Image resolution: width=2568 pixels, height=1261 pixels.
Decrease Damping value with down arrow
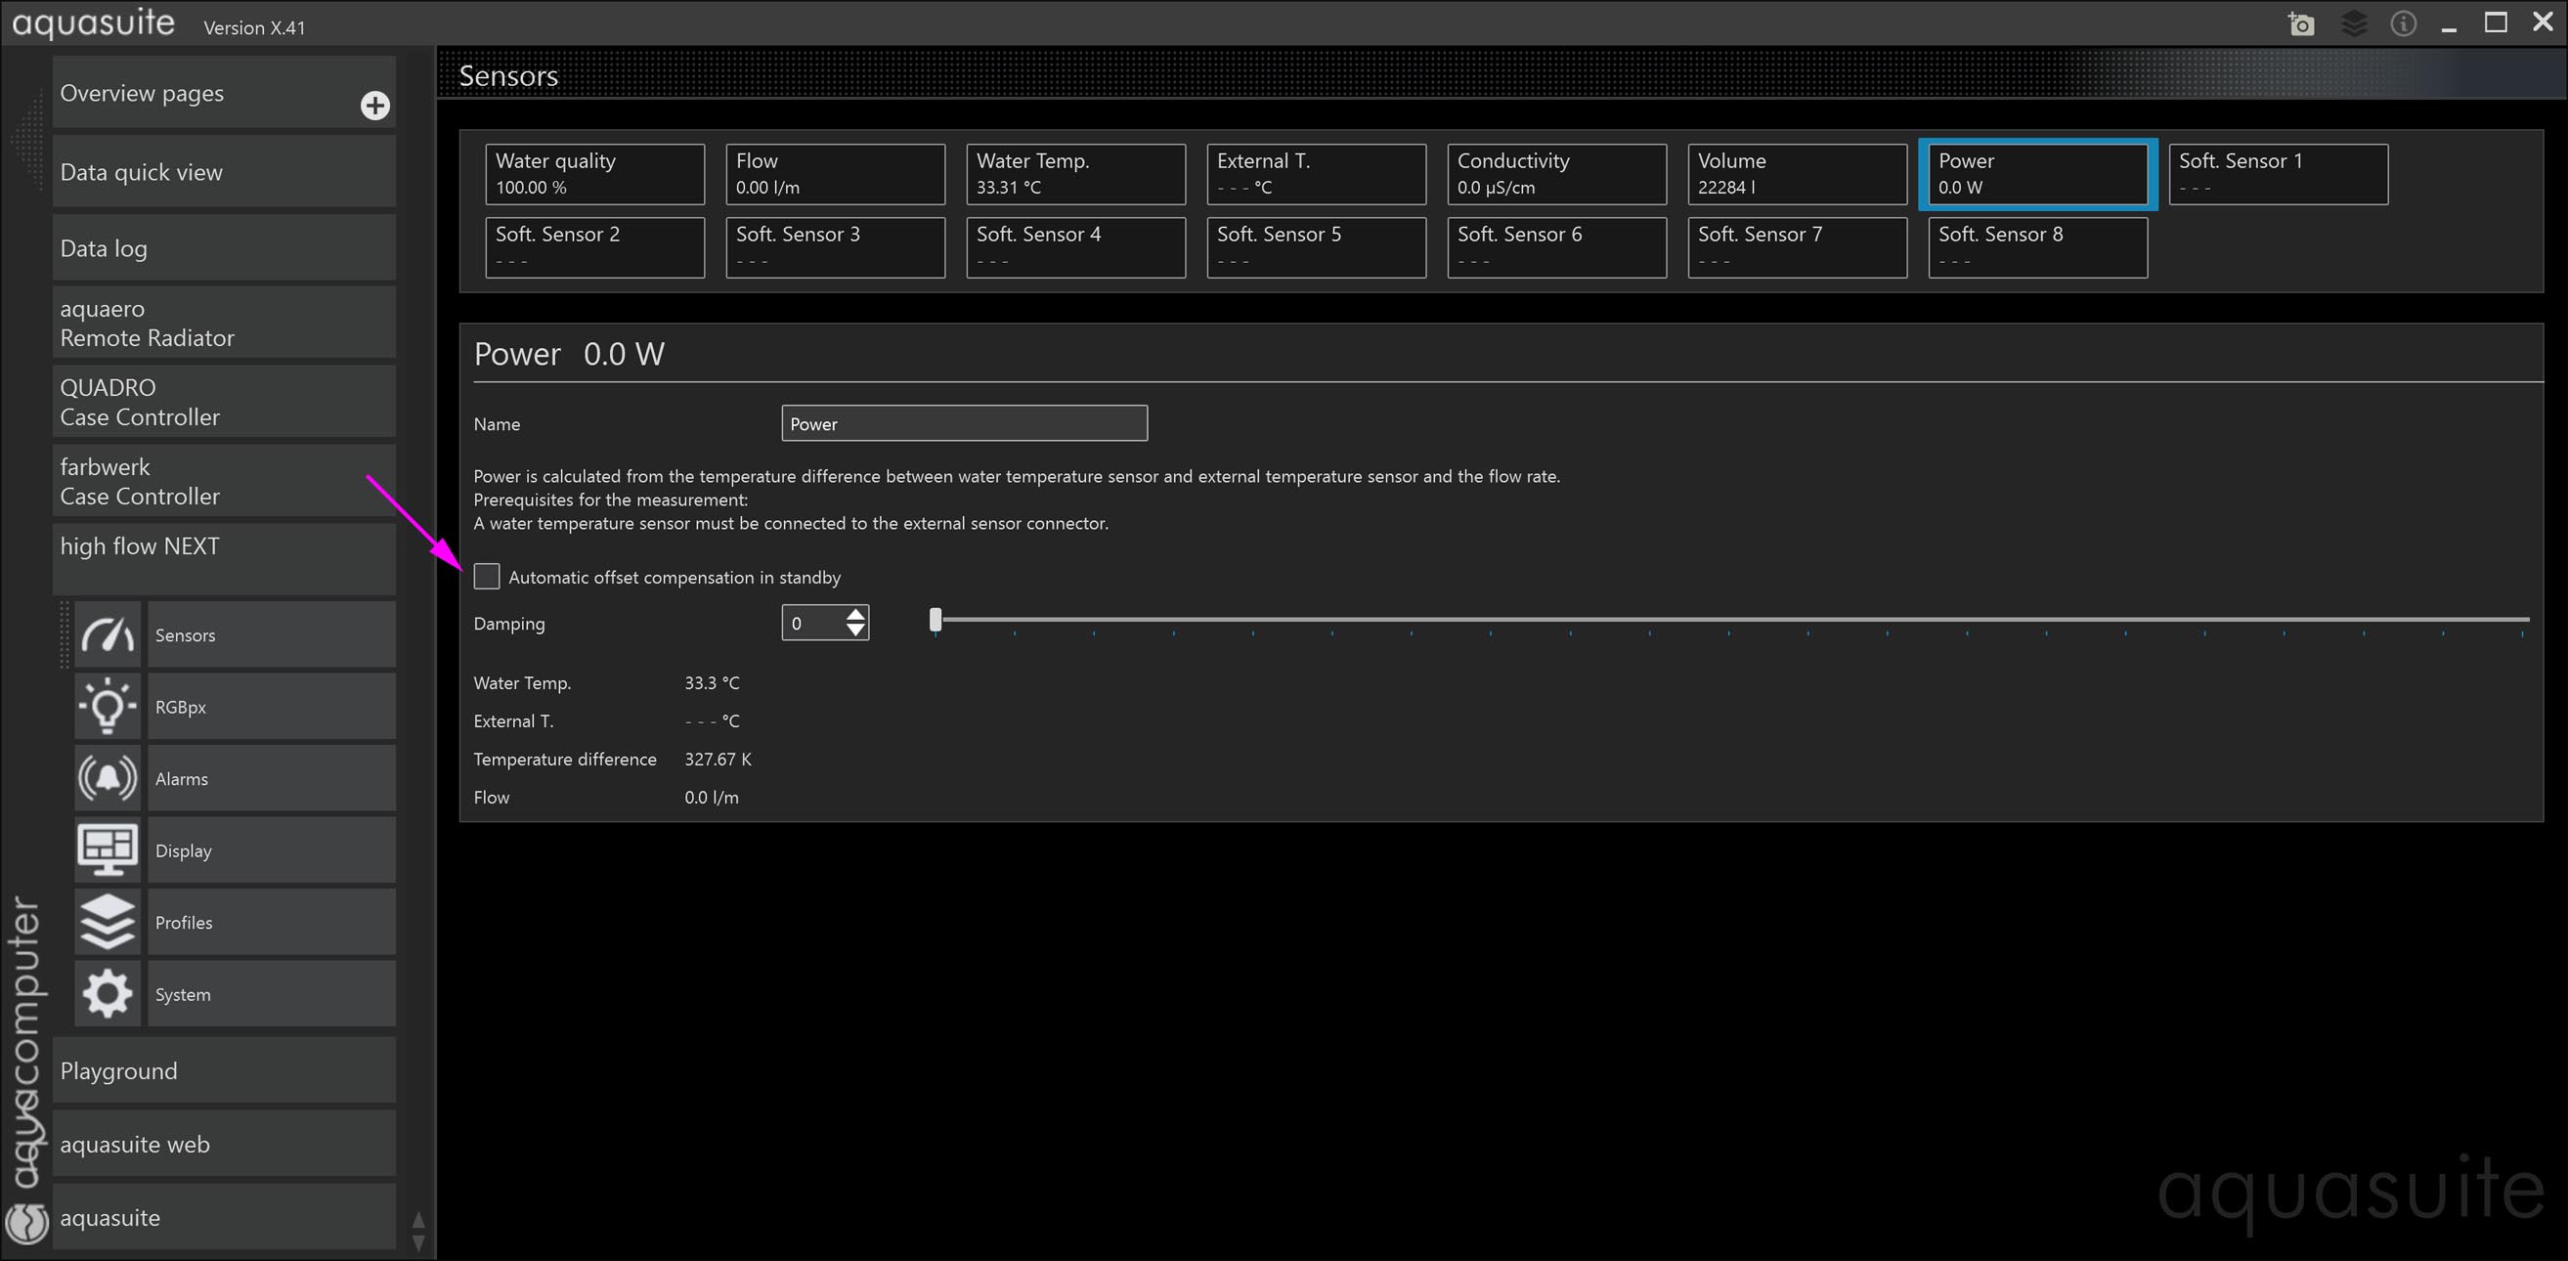(855, 631)
